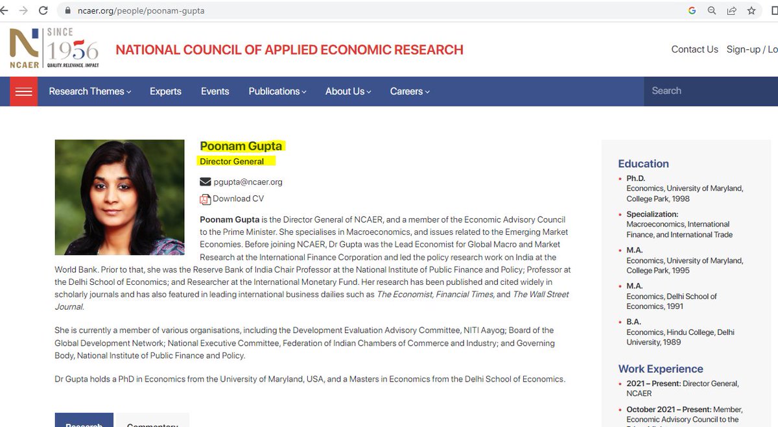Click the B.A. entry in Education
This screenshot has width=778, height=427.
tap(680, 332)
